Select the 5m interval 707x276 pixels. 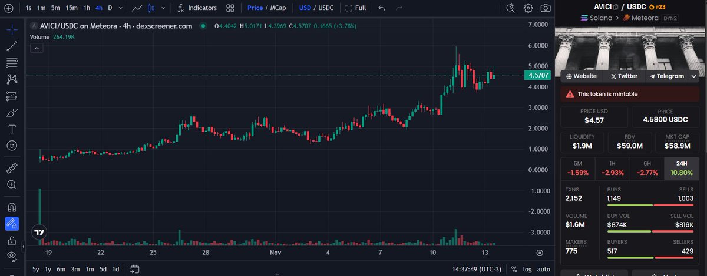point(55,8)
